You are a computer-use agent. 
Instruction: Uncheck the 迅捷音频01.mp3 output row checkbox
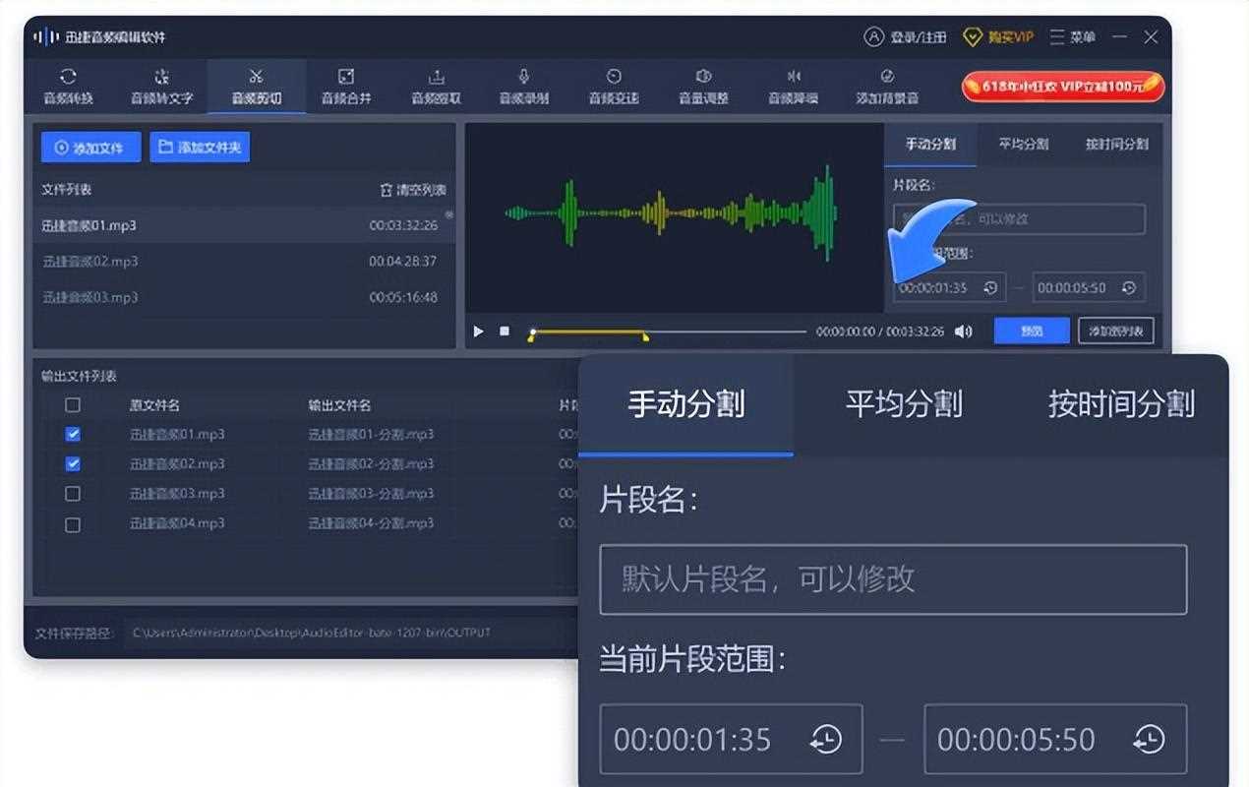(x=73, y=435)
